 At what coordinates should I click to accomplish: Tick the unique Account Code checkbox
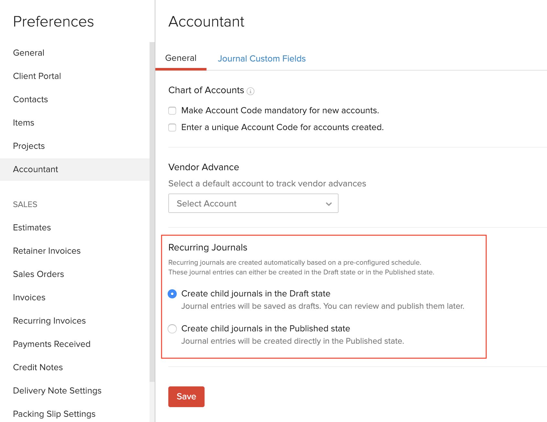point(172,128)
